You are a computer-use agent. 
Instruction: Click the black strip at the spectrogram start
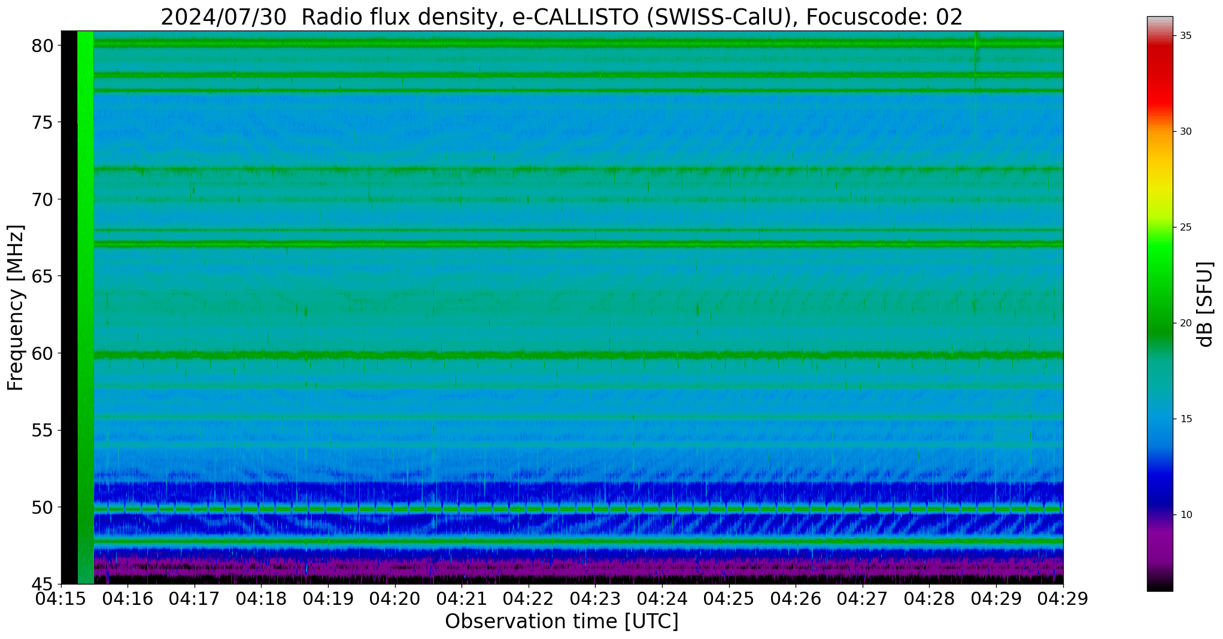(x=69, y=307)
